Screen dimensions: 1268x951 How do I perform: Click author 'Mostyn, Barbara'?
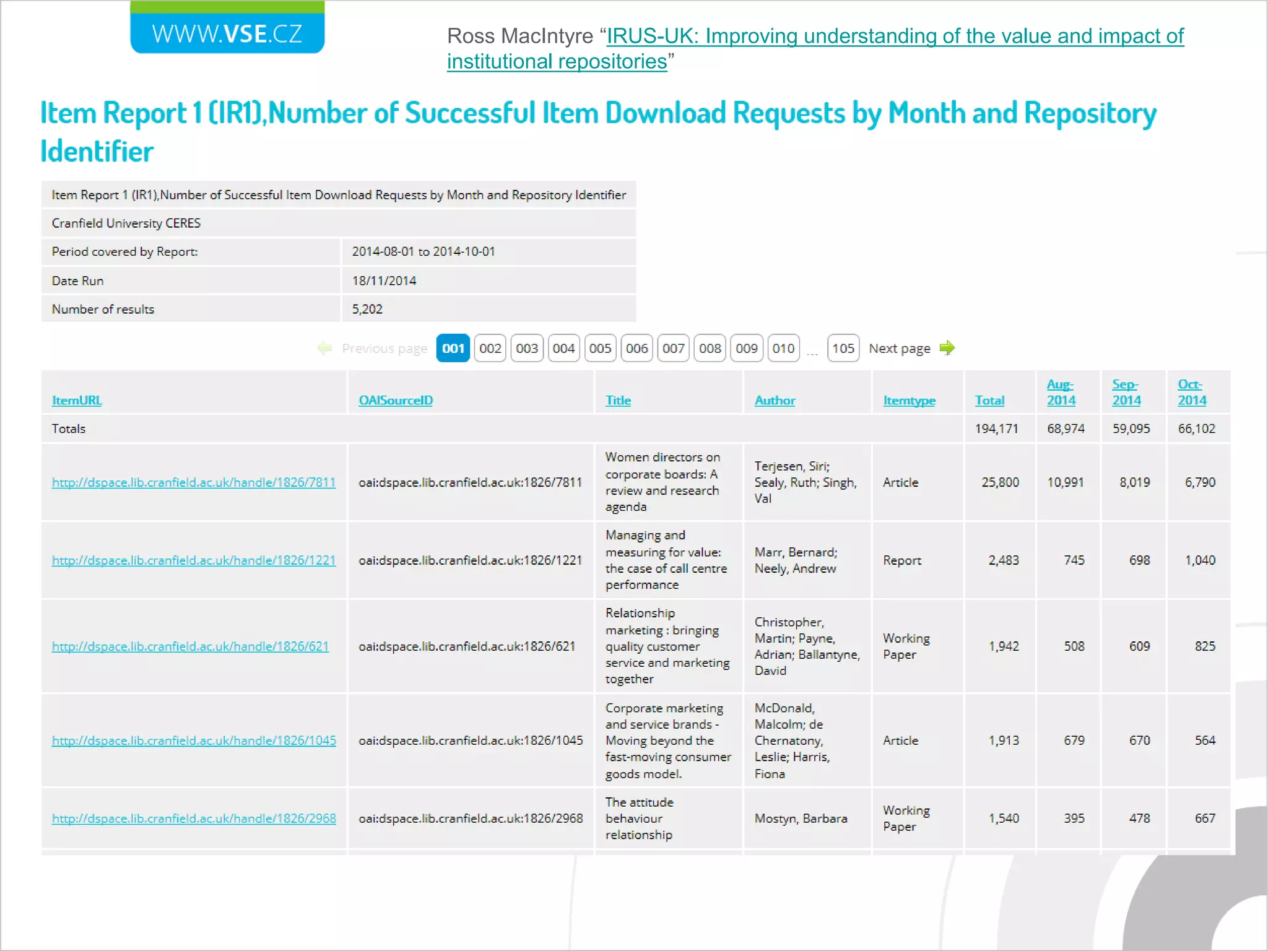801,819
